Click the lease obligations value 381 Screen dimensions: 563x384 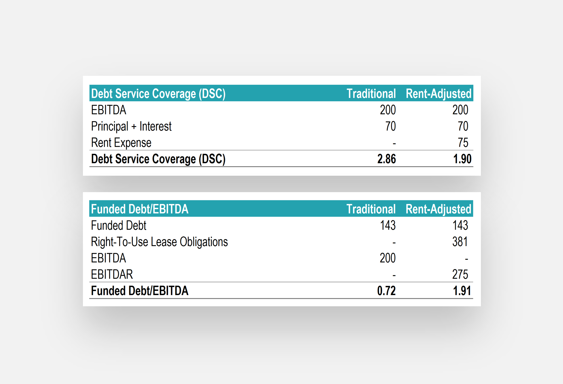(460, 242)
